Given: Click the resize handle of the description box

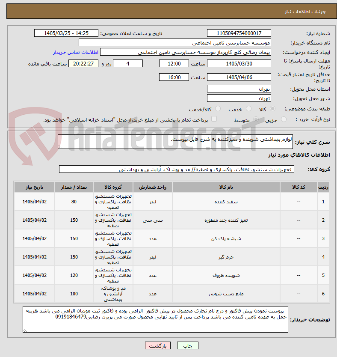Looking at the screenshot, I should point(60,147).
